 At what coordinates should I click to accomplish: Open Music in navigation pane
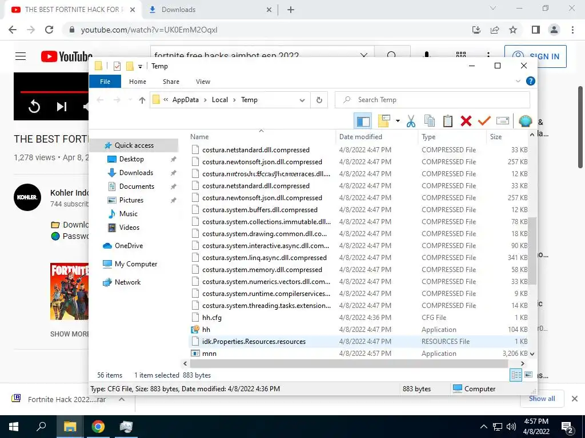pyautogui.click(x=128, y=214)
